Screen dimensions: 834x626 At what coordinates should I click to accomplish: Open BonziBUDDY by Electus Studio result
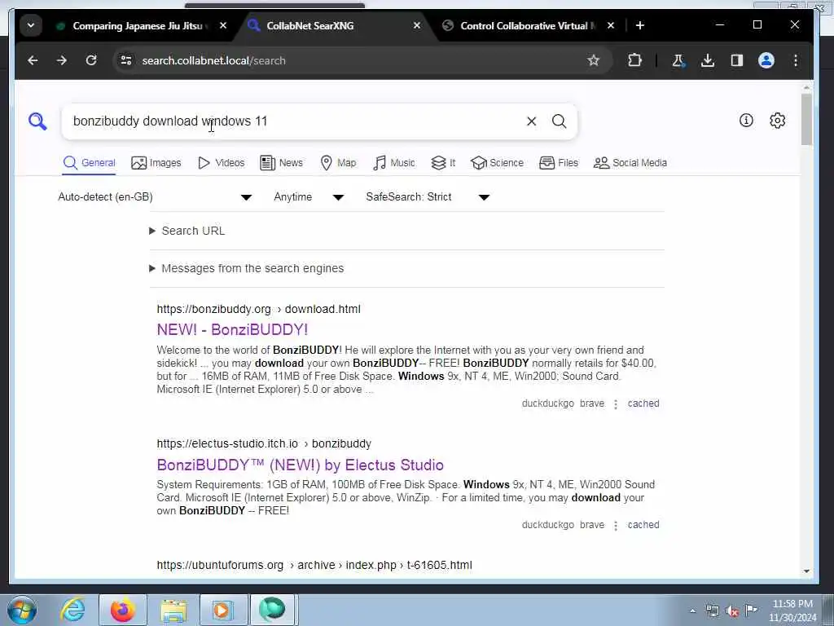[300, 465]
